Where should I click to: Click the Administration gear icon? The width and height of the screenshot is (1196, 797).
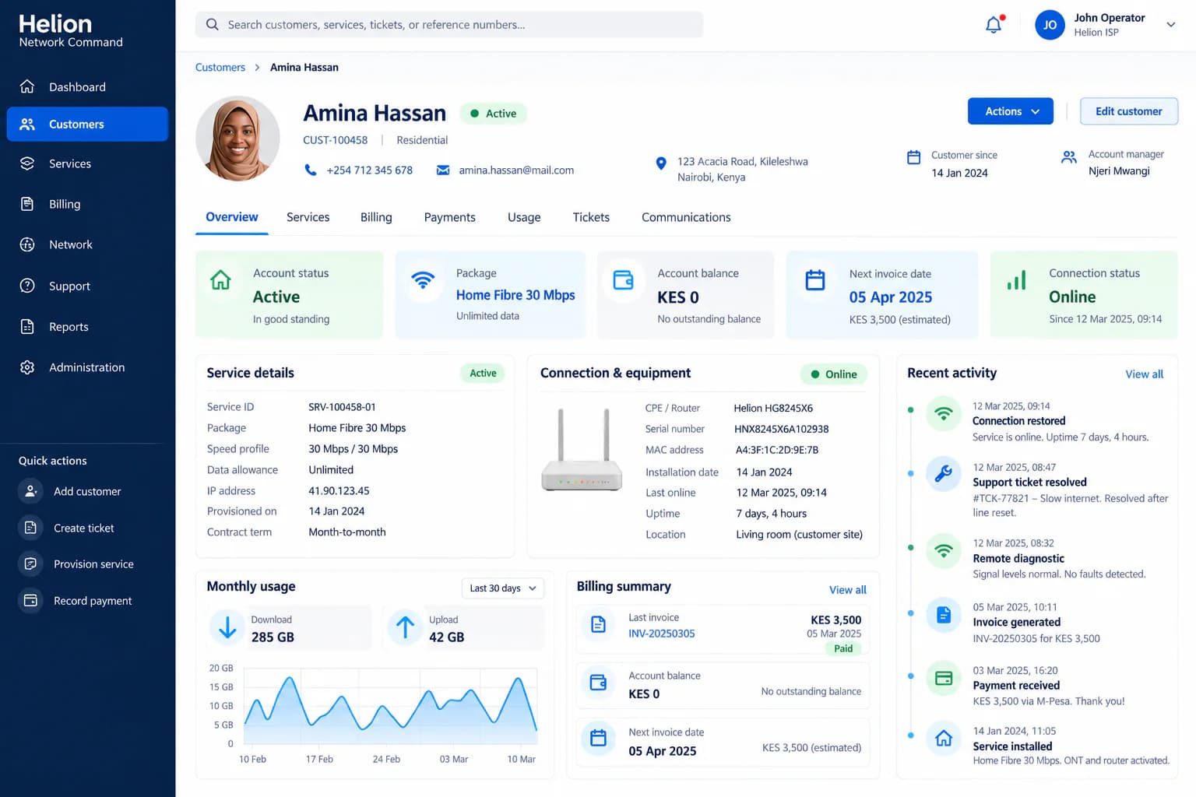27,367
